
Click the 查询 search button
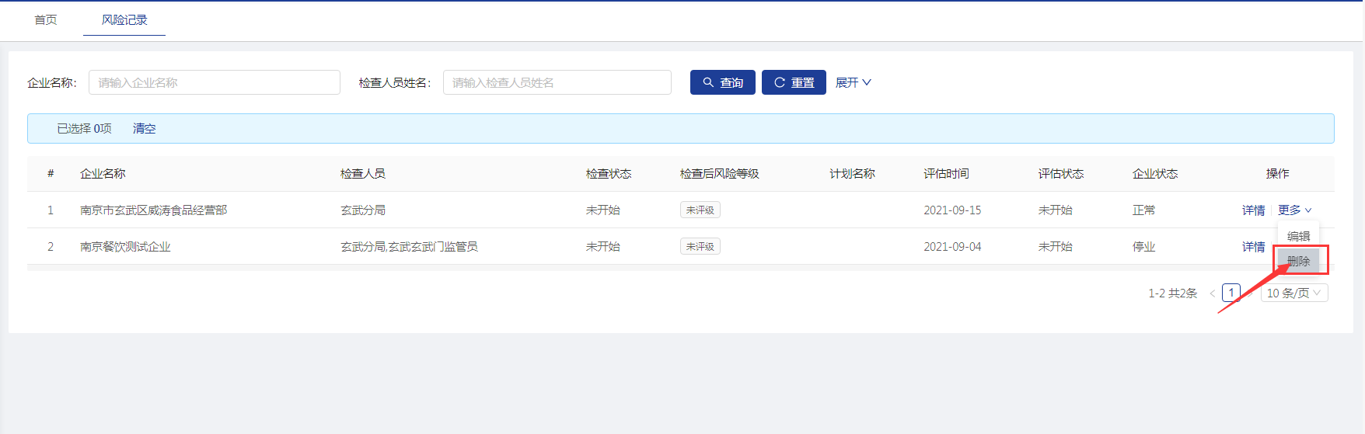[x=722, y=82]
